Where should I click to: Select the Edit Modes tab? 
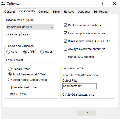click(x=100, y=12)
